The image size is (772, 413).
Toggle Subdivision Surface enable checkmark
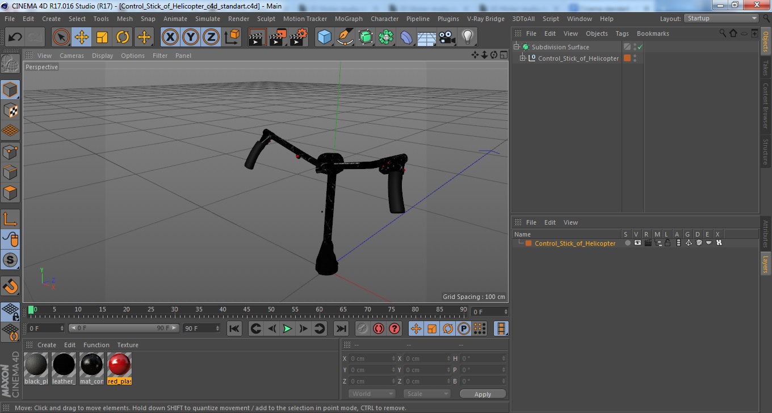pos(640,47)
